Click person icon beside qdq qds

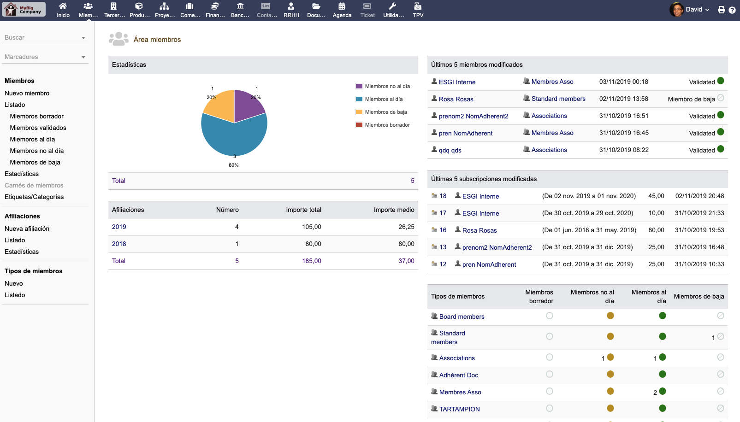coord(434,149)
